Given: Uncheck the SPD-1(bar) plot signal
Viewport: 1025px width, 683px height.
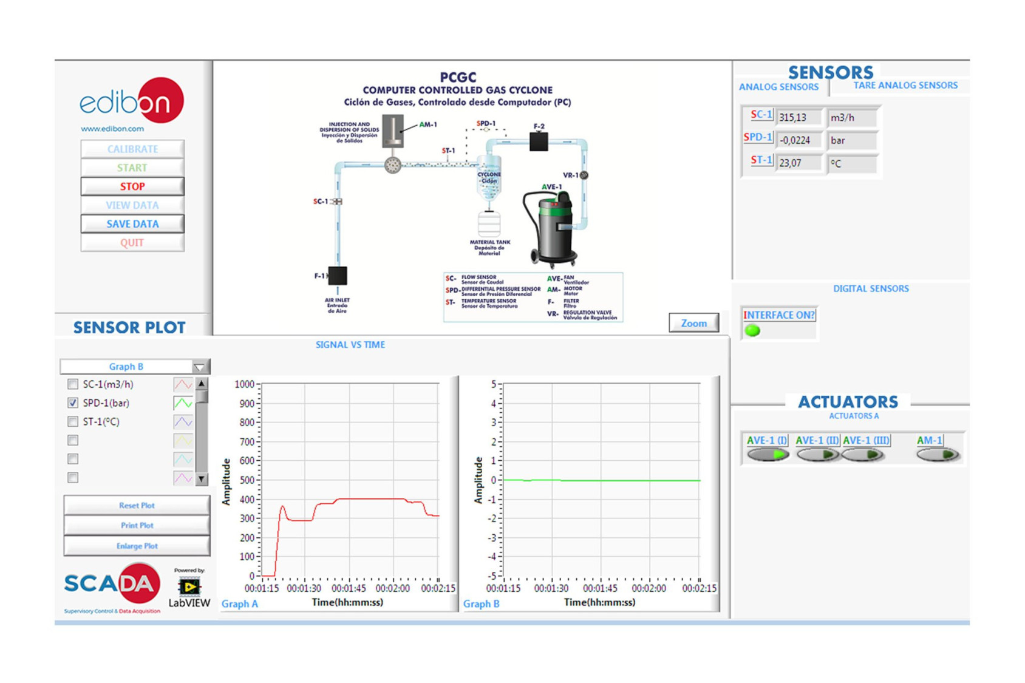Looking at the screenshot, I should (72, 402).
